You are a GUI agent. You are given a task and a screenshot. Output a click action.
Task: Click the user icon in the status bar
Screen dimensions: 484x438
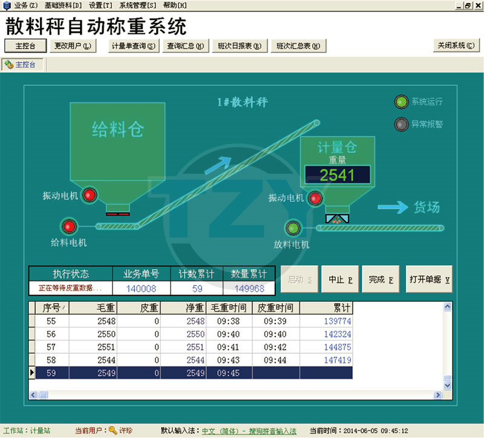[x=113, y=431]
